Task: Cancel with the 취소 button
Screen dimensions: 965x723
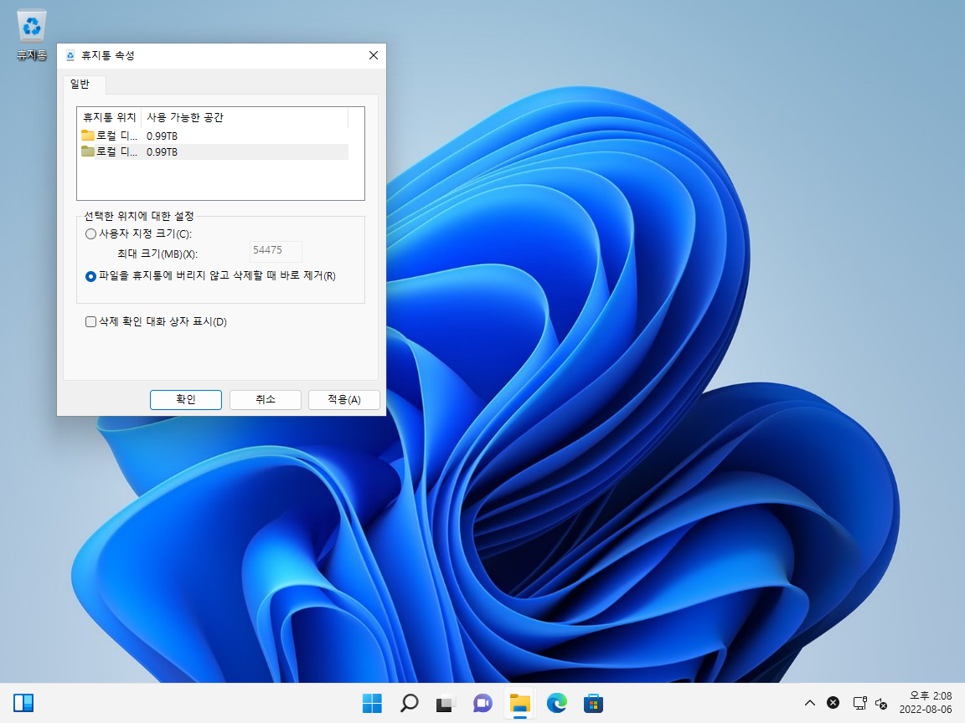Action: (266, 400)
